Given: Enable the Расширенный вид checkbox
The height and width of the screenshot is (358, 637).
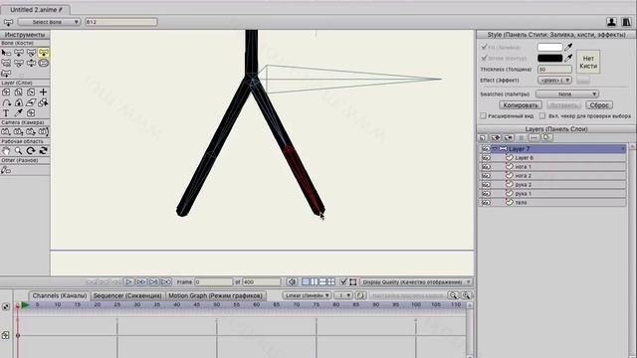Looking at the screenshot, I should pos(483,116).
